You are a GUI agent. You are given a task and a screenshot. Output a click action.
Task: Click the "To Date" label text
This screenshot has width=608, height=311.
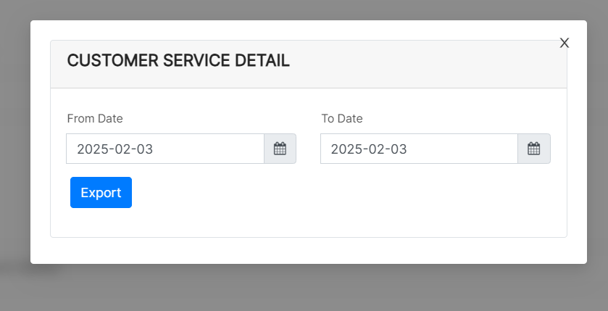click(x=342, y=118)
